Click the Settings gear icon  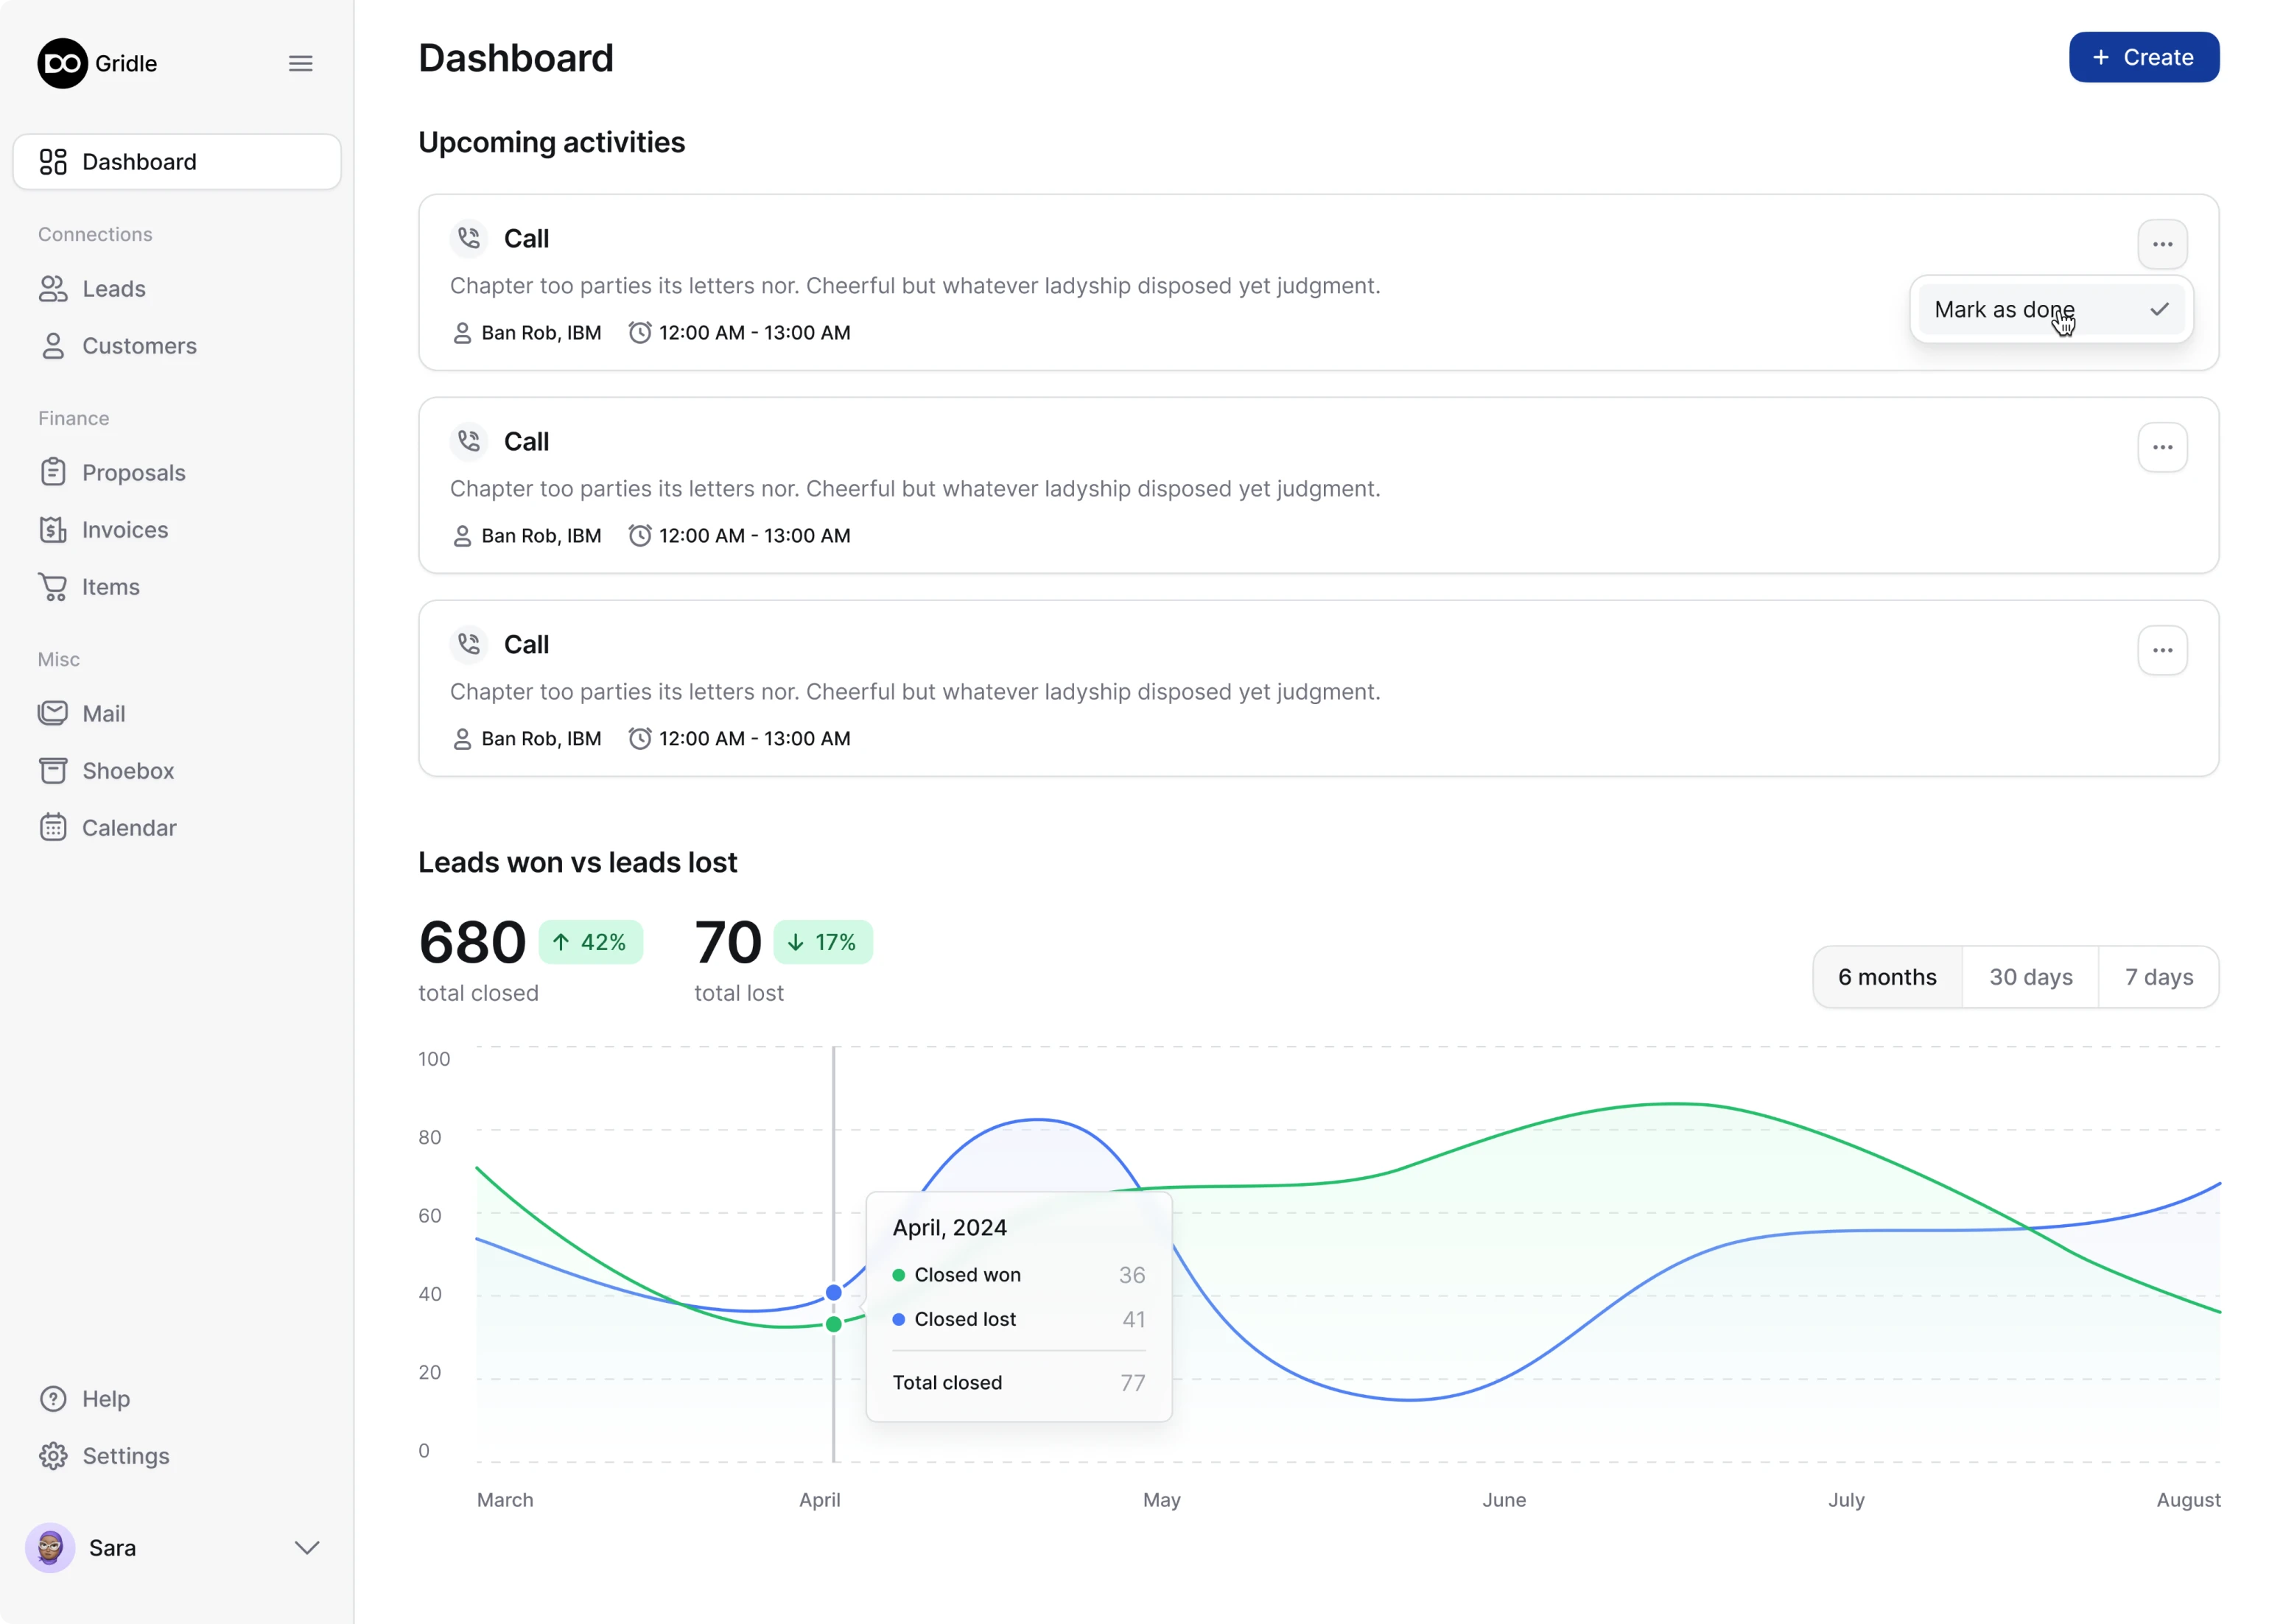pos(53,1455)
